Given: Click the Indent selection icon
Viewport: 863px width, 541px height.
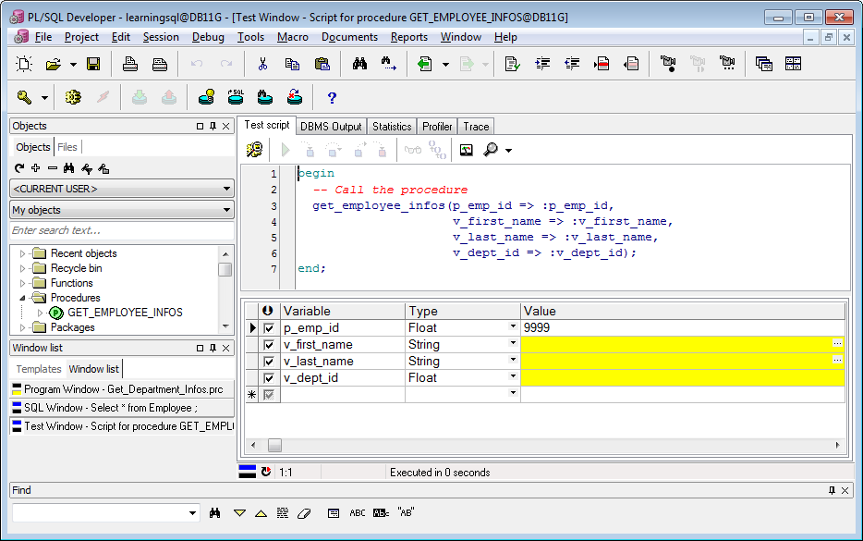Looking at the screenshot, I should point(542,64).
